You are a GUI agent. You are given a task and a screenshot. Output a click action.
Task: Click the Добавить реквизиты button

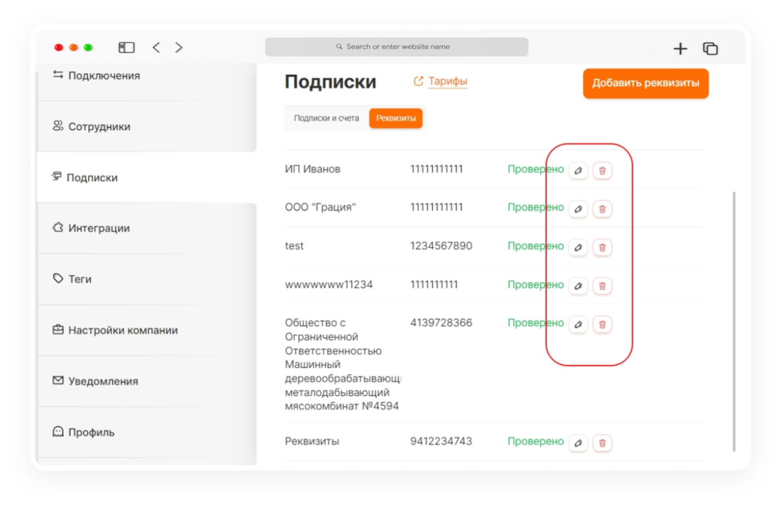[646, 83]
